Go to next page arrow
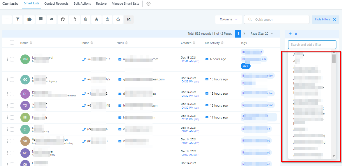 (x=244, y=34)
